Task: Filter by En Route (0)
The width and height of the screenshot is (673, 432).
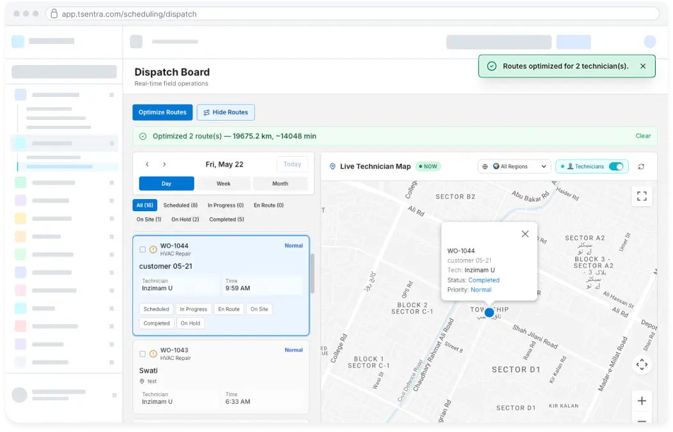Action: (268, 205)
